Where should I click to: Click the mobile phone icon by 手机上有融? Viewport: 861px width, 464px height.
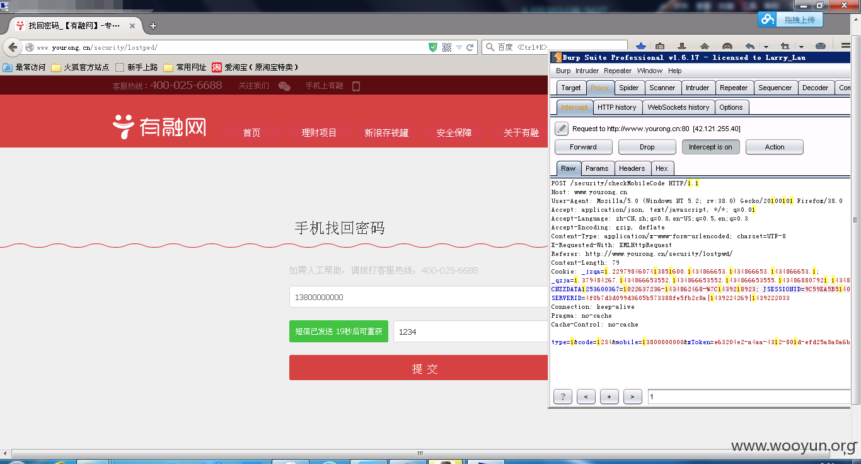point(356,86)
